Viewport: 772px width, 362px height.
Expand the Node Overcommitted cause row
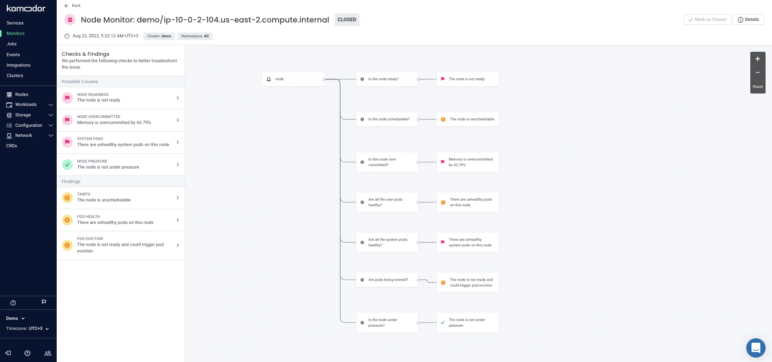[x=121, y=120]
